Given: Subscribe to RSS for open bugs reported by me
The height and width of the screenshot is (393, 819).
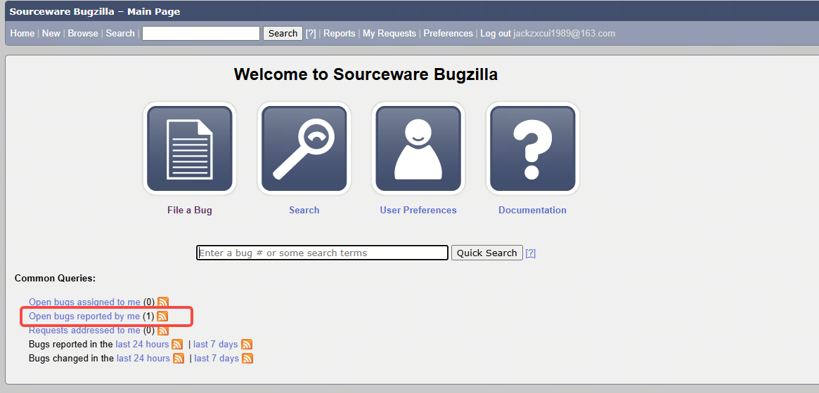Looking at the screenshot, I should (x=162, y=316).
